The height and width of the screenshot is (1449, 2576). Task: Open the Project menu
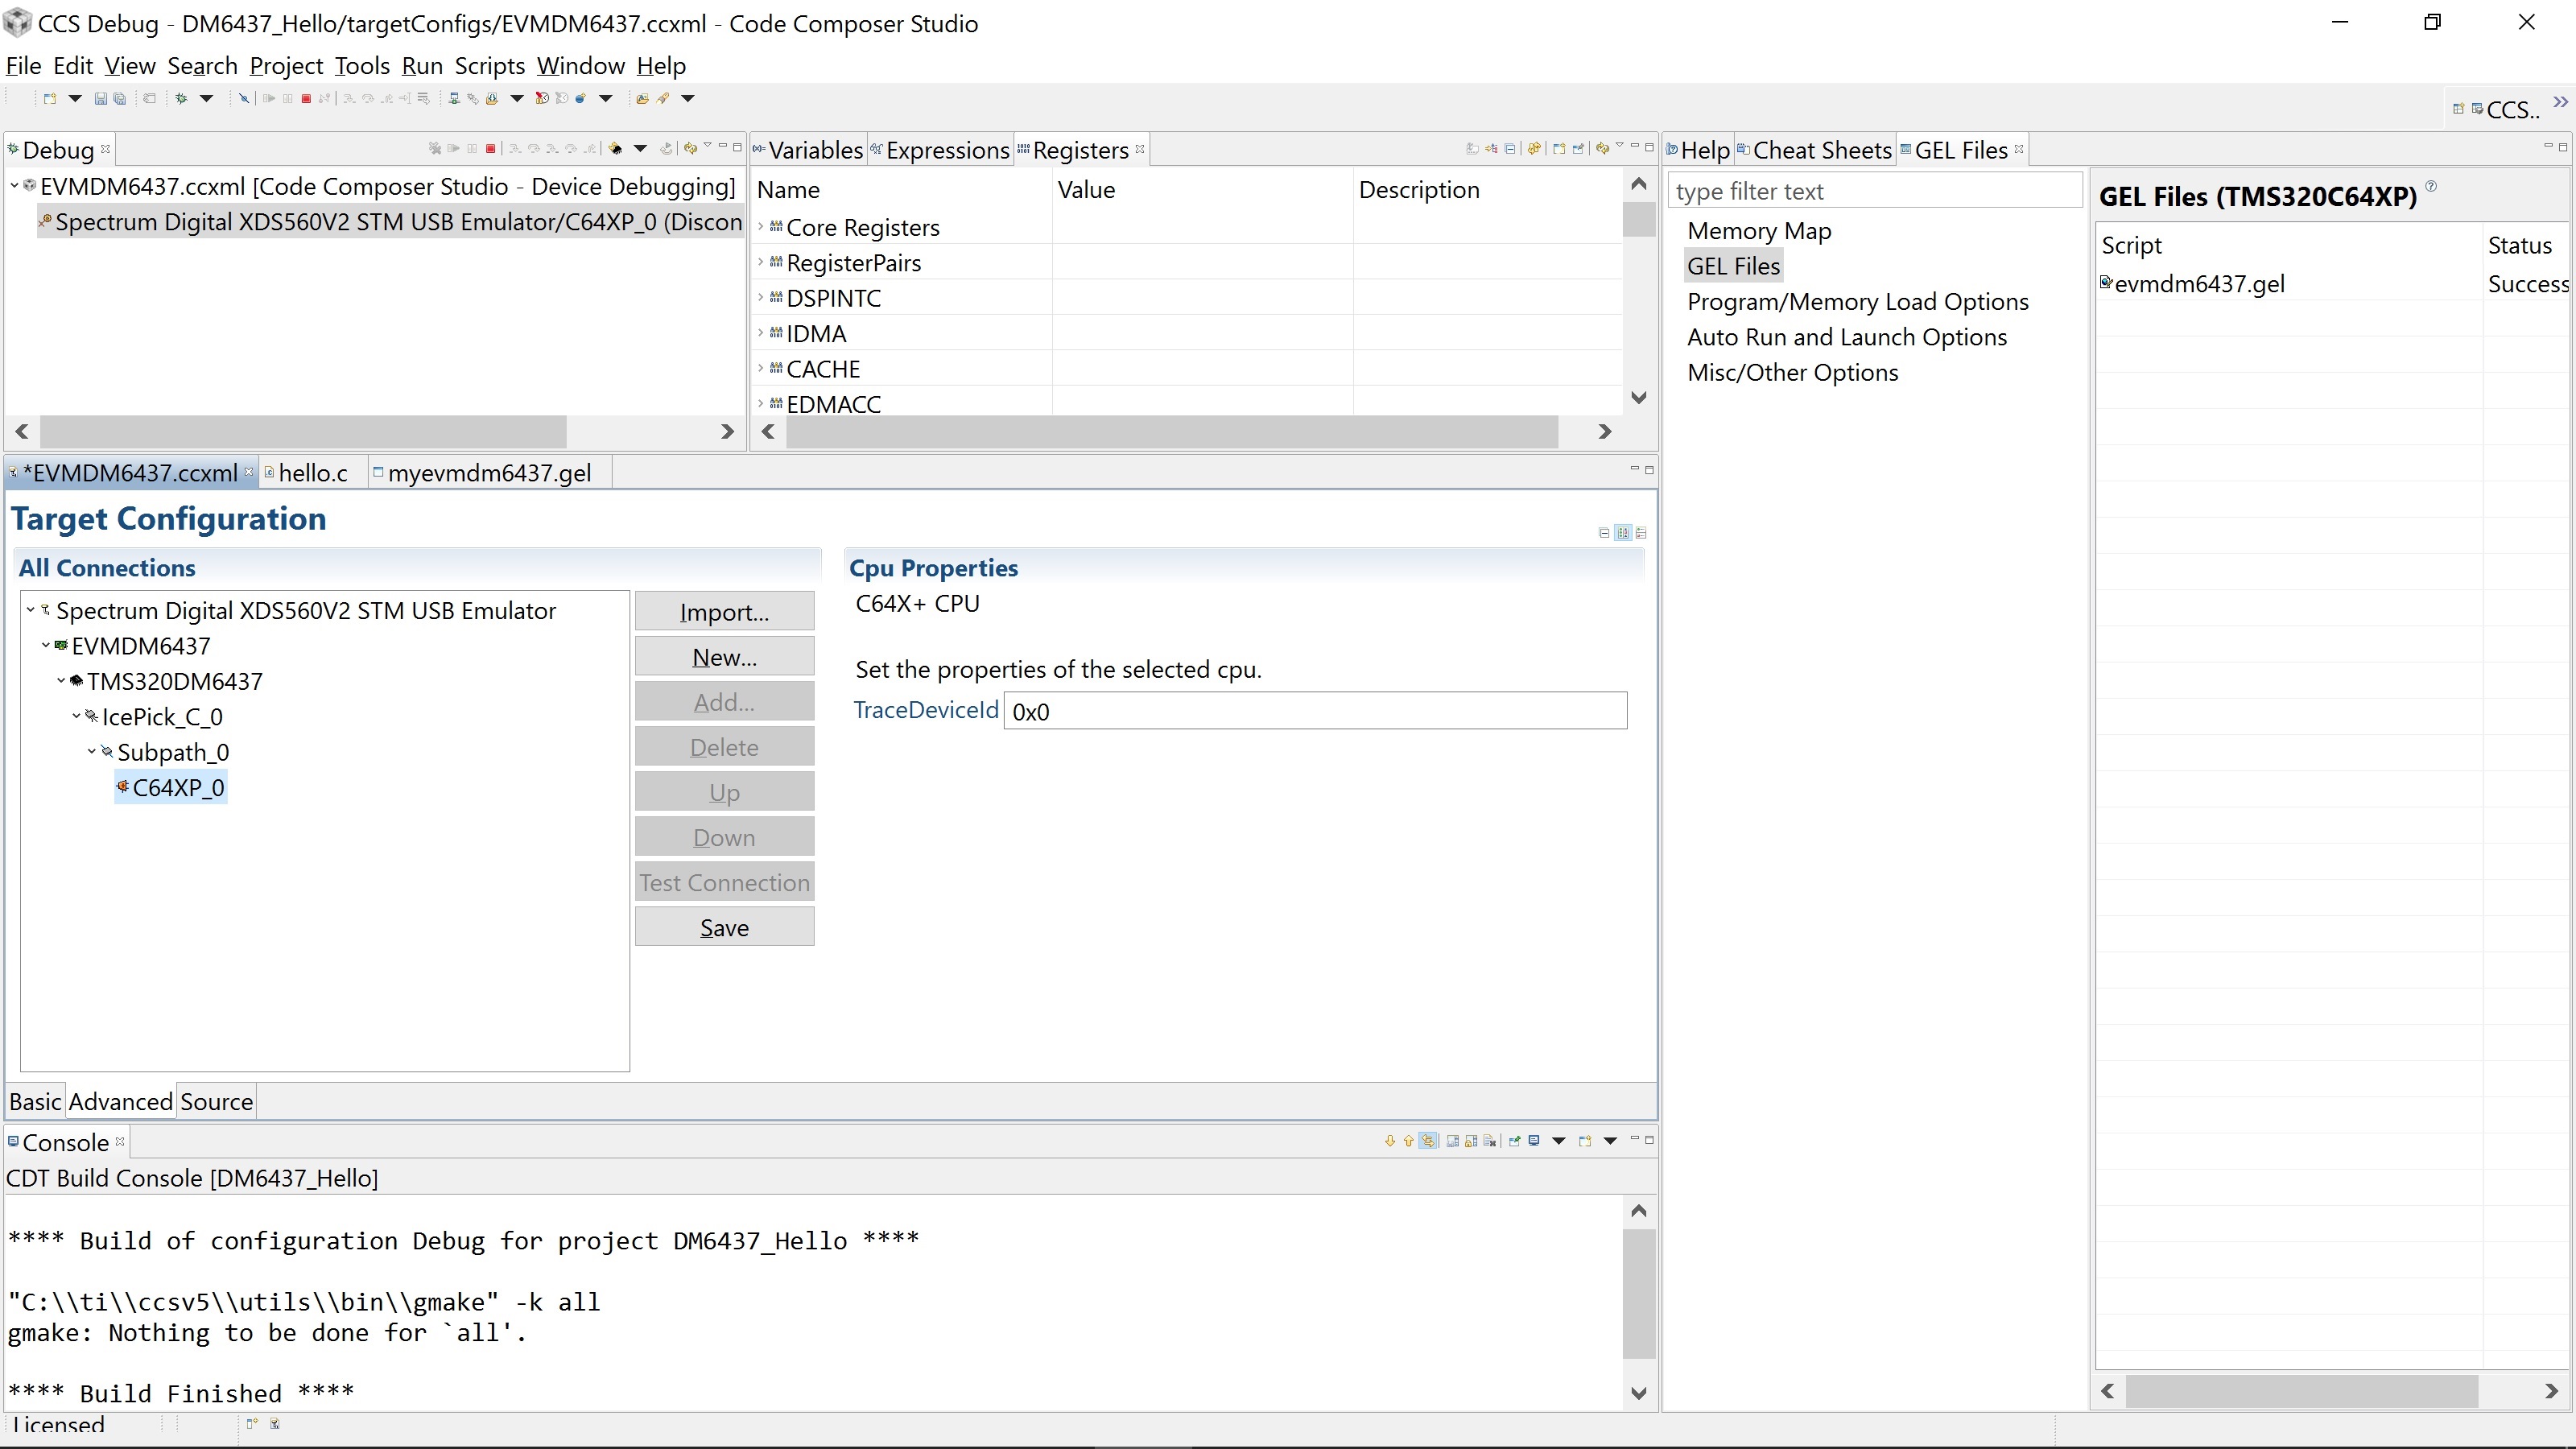point(286,66)
